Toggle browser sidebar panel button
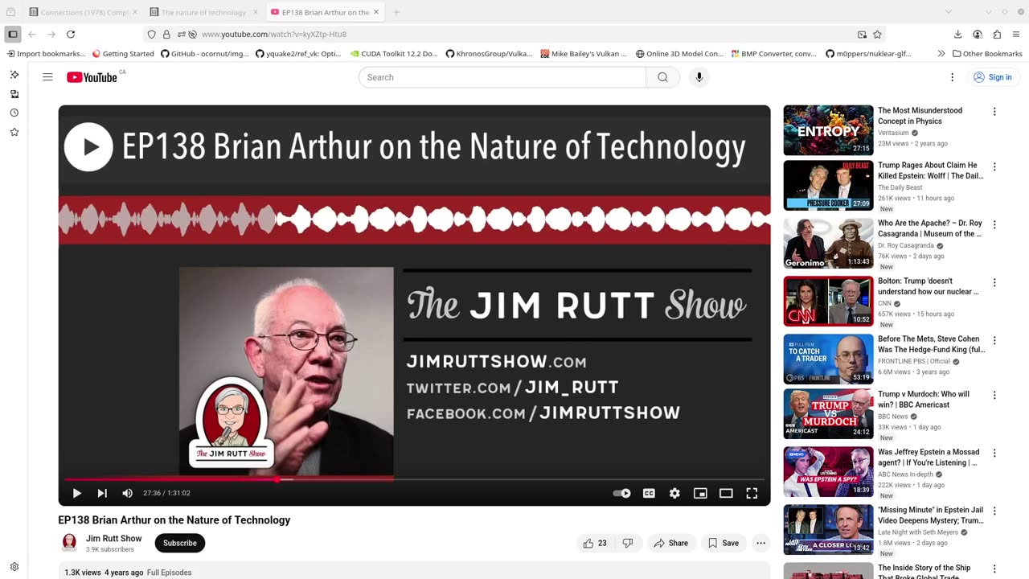 [13, 35]
